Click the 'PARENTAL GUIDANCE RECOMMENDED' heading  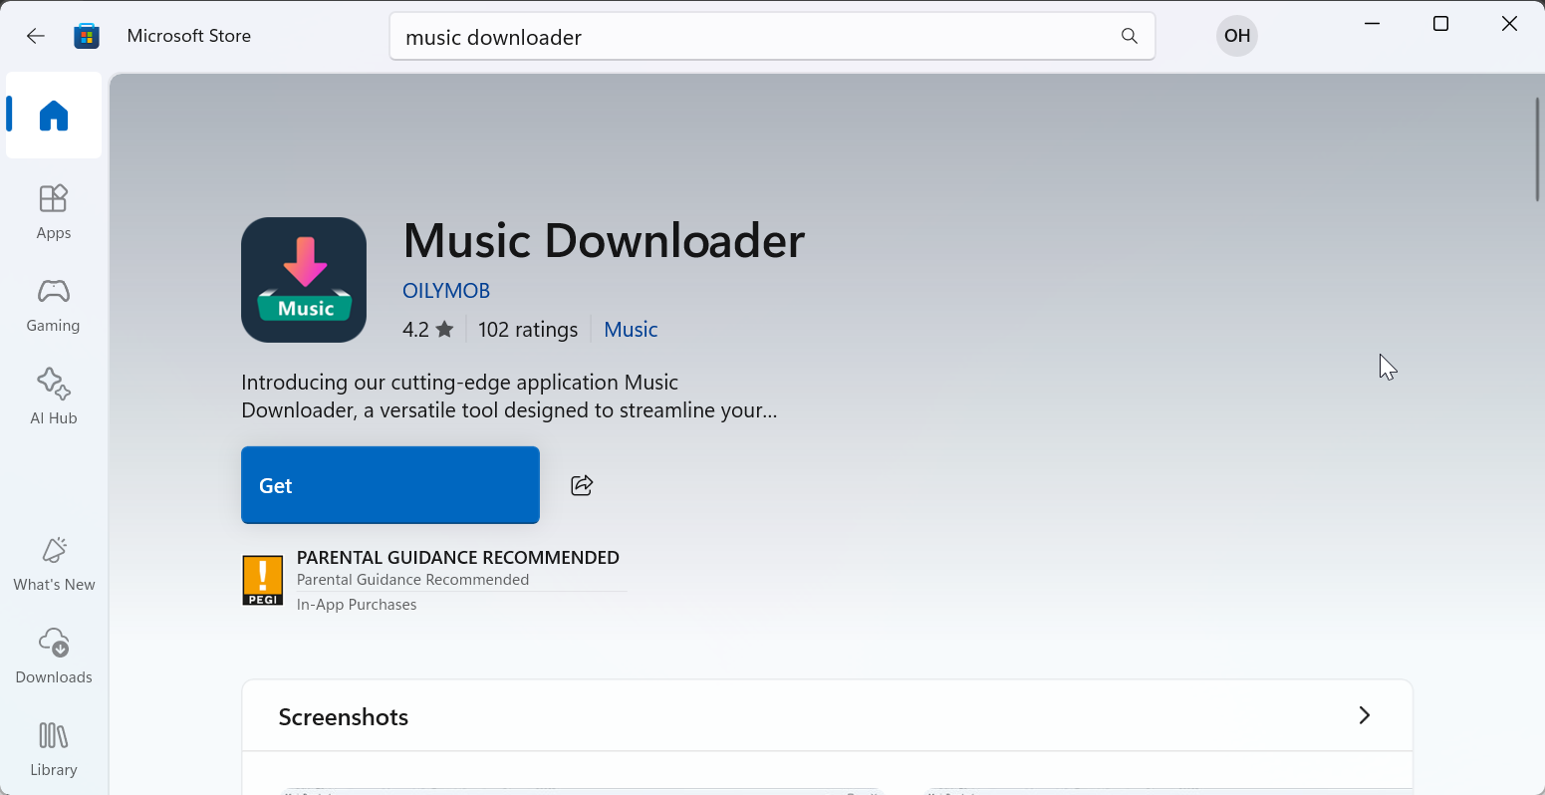[x=458, y=558]
